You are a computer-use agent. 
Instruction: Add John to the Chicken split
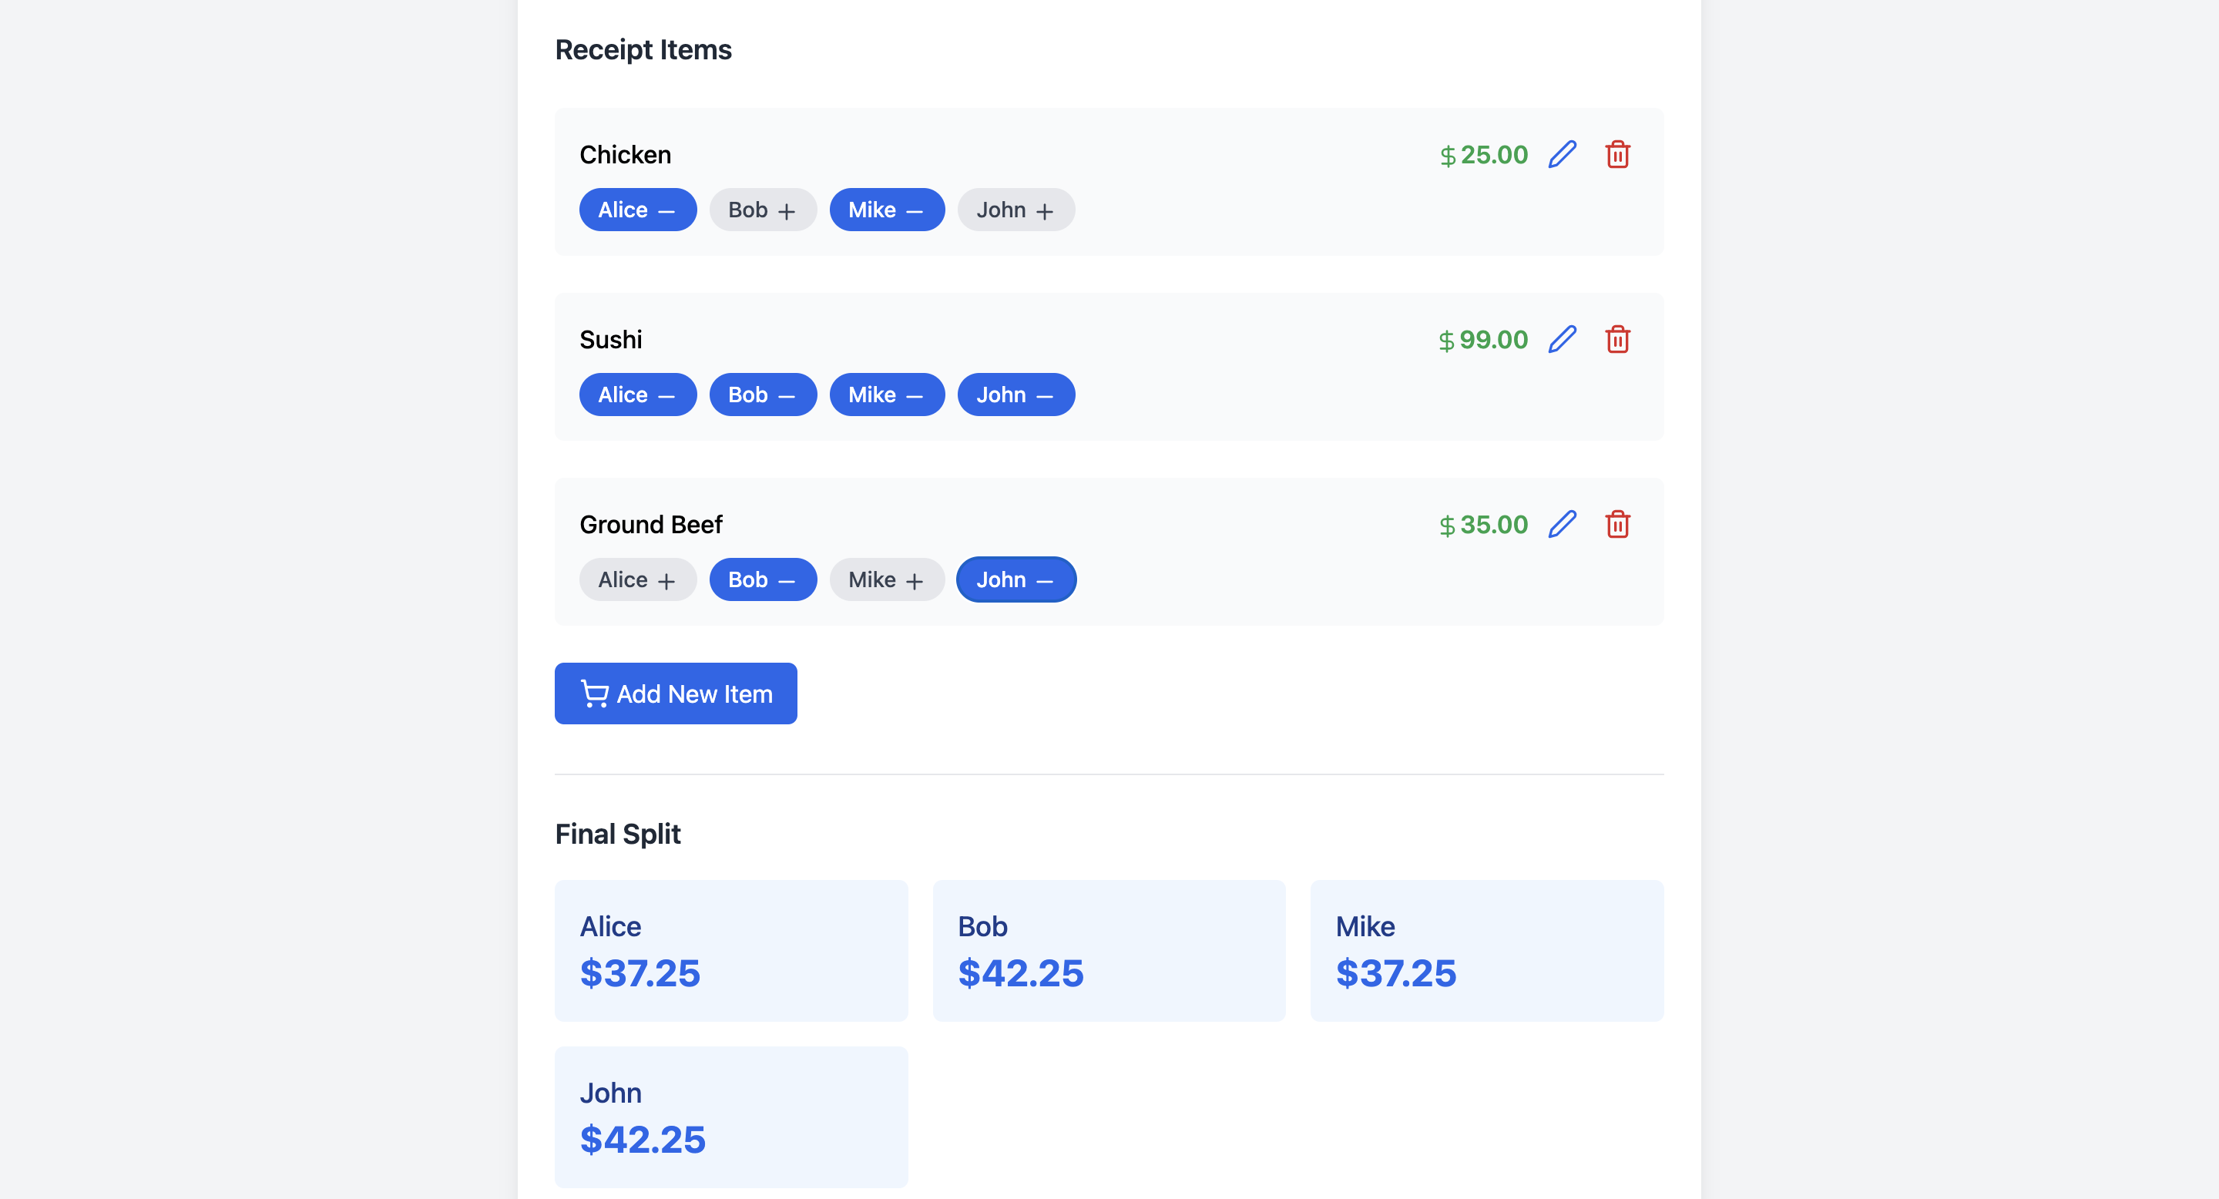(1016, 210)
